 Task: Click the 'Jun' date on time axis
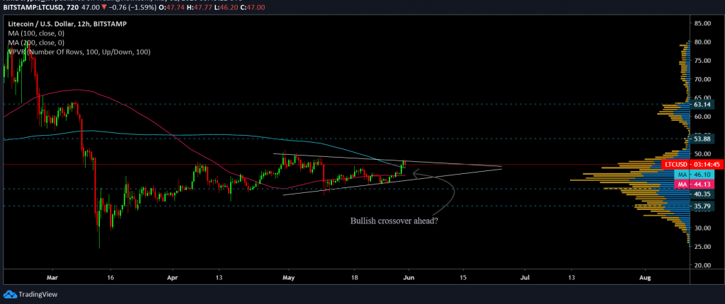(409, 278)
